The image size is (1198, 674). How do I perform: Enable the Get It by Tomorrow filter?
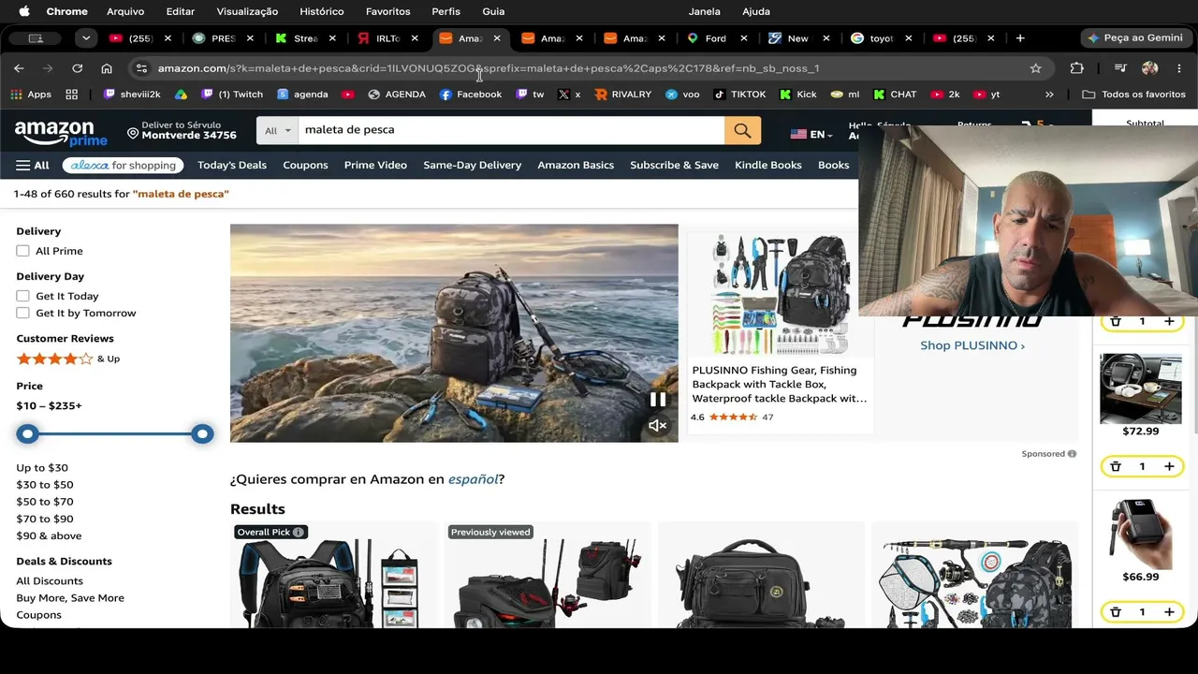(22, 313)
